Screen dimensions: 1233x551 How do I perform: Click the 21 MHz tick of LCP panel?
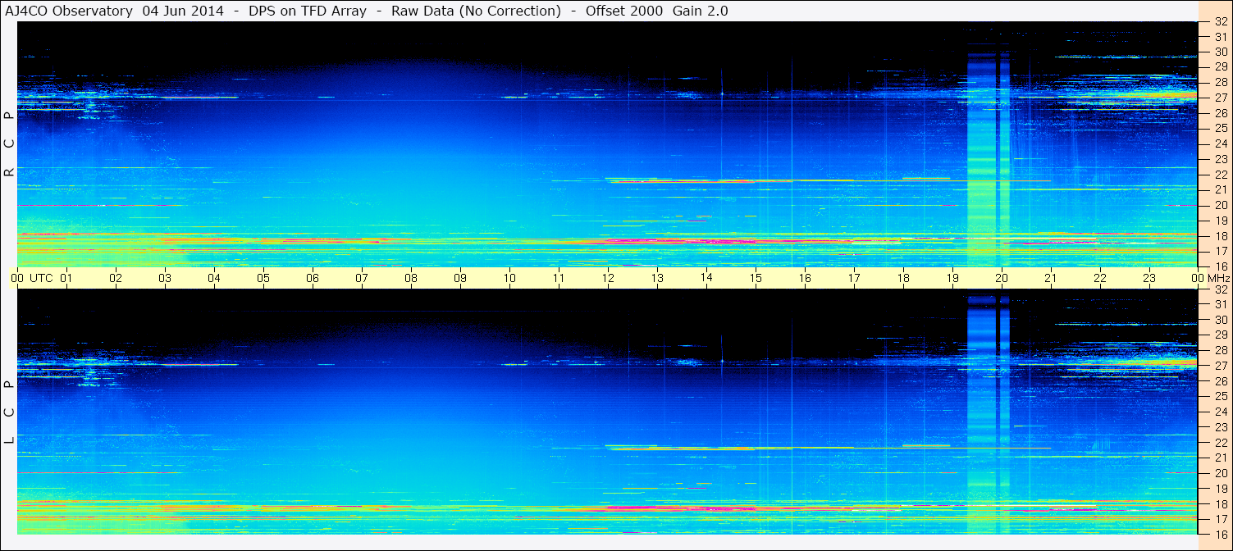(x=1221, y=458)
